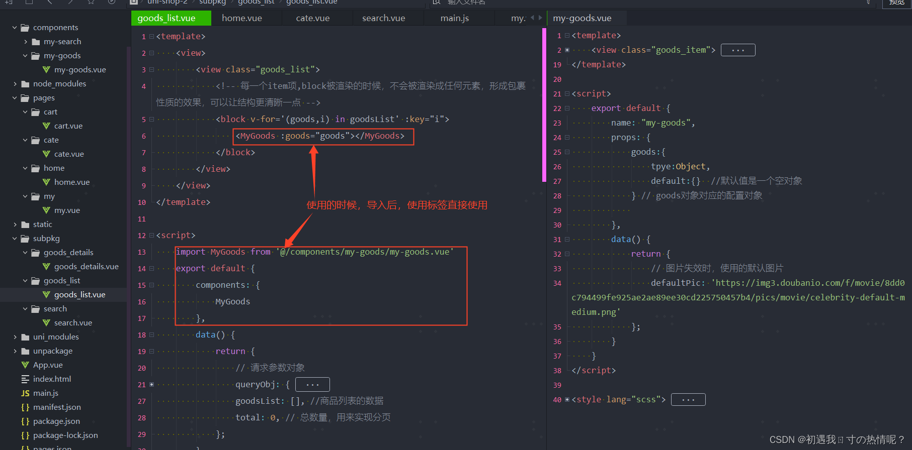
Task: Click the Vue file icon for my.vue
Action: 46,210
